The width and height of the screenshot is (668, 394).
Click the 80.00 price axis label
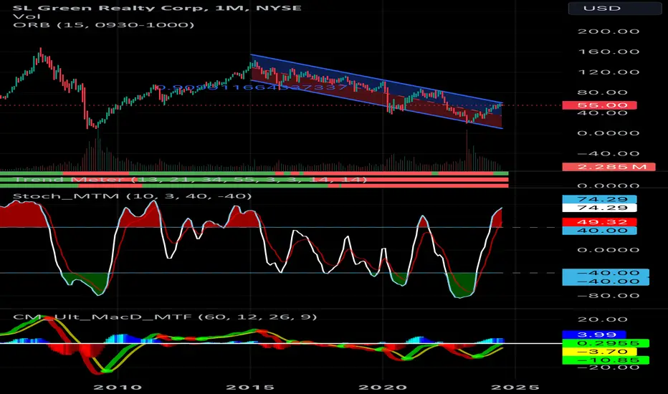click(x=602, y=92)
